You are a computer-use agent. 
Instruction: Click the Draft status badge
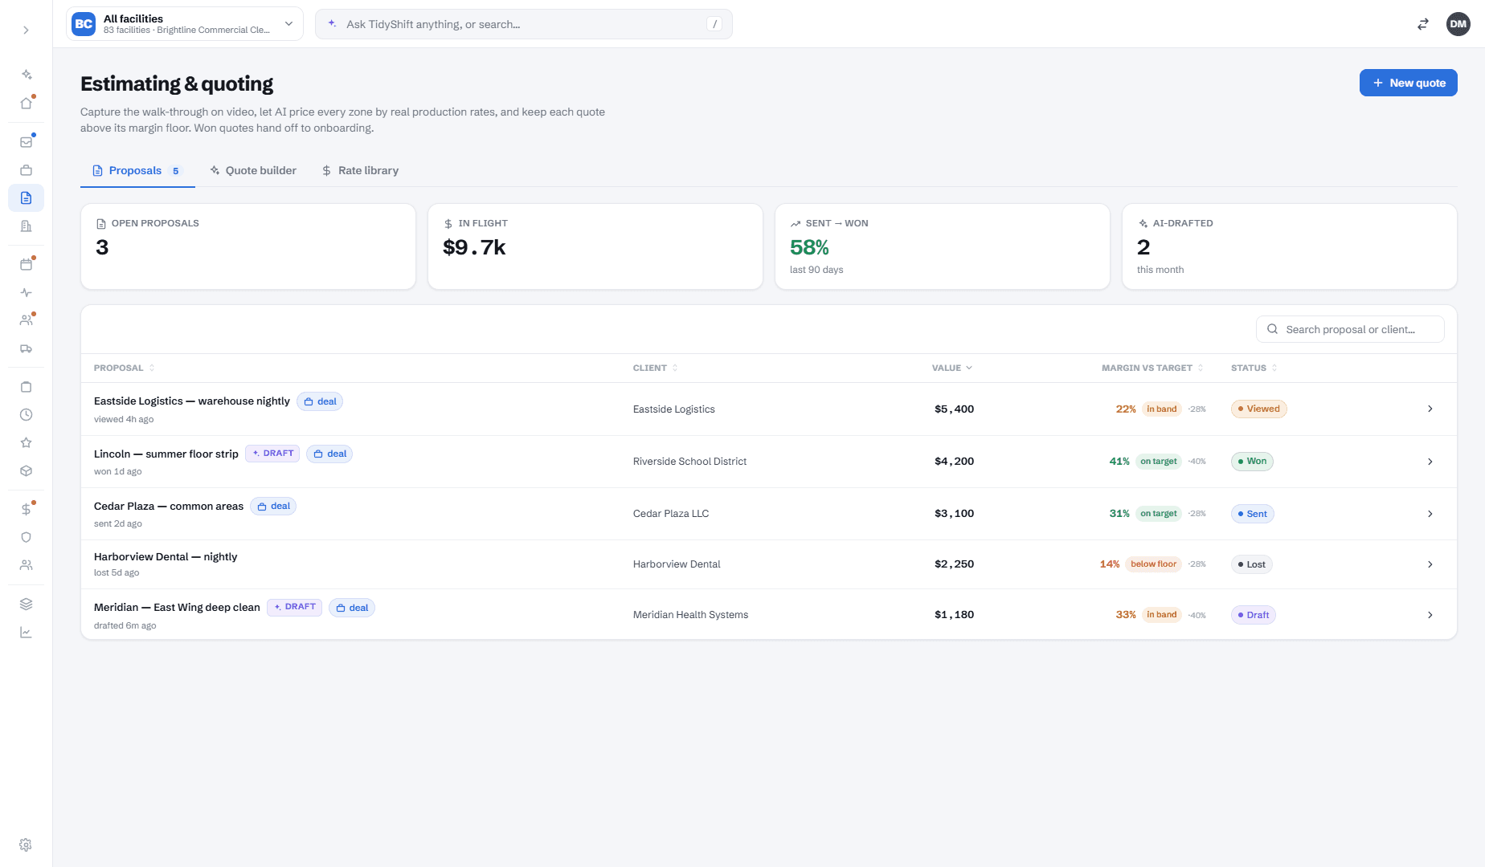tap(1253, 615)
